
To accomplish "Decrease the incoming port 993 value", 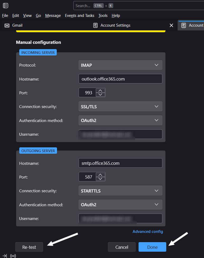I will [100, 95].
